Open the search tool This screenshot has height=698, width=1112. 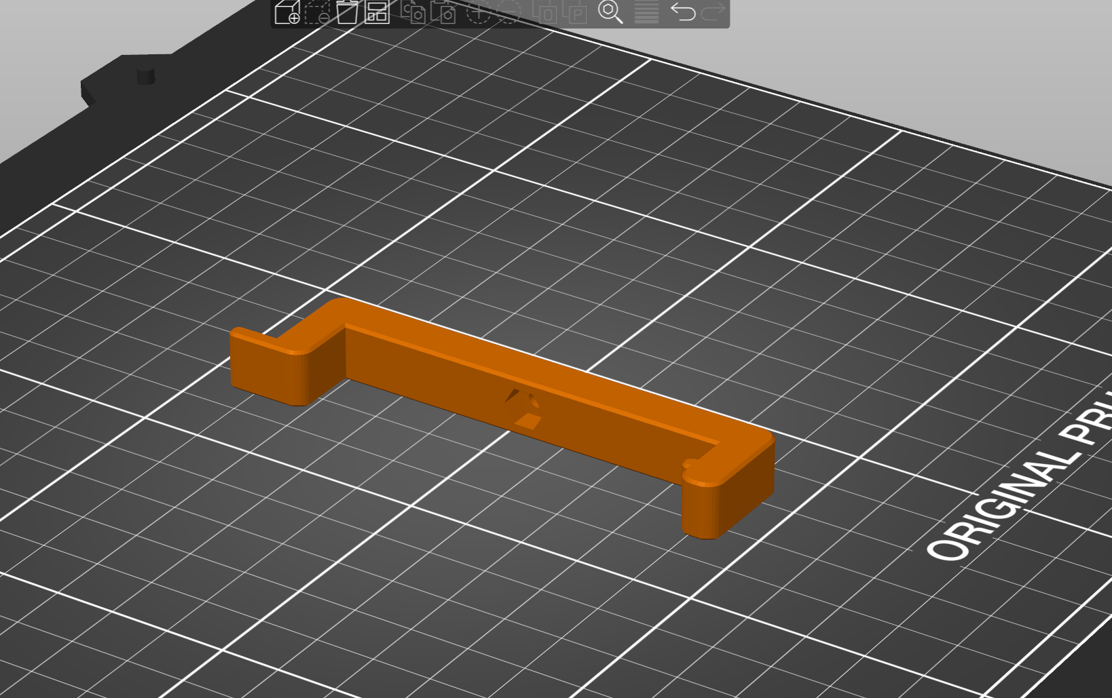610,12
